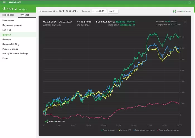This screenshot has width=195, height=138.
Task: Toggle Выиграл без шоудауна legend series
Action: [x=168, y=130]
